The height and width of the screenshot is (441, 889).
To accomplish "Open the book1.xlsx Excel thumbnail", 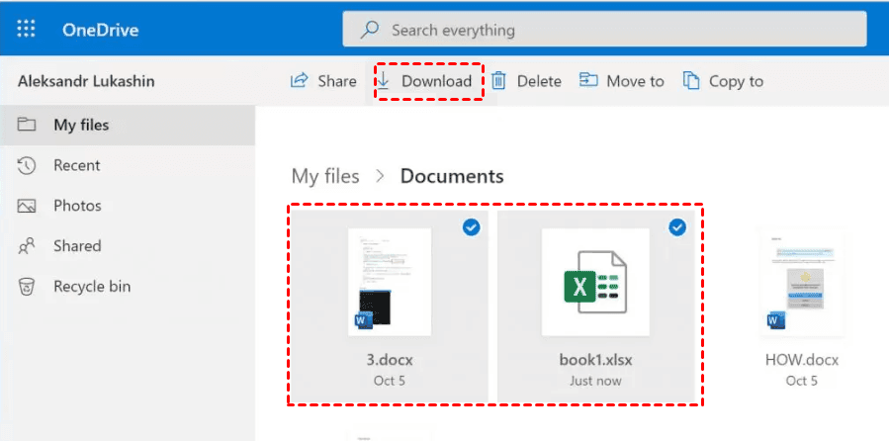I will tap(595, 282).
